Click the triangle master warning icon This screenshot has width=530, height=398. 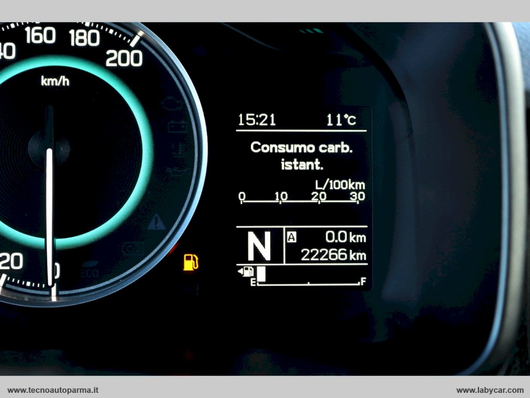point(156,223)
